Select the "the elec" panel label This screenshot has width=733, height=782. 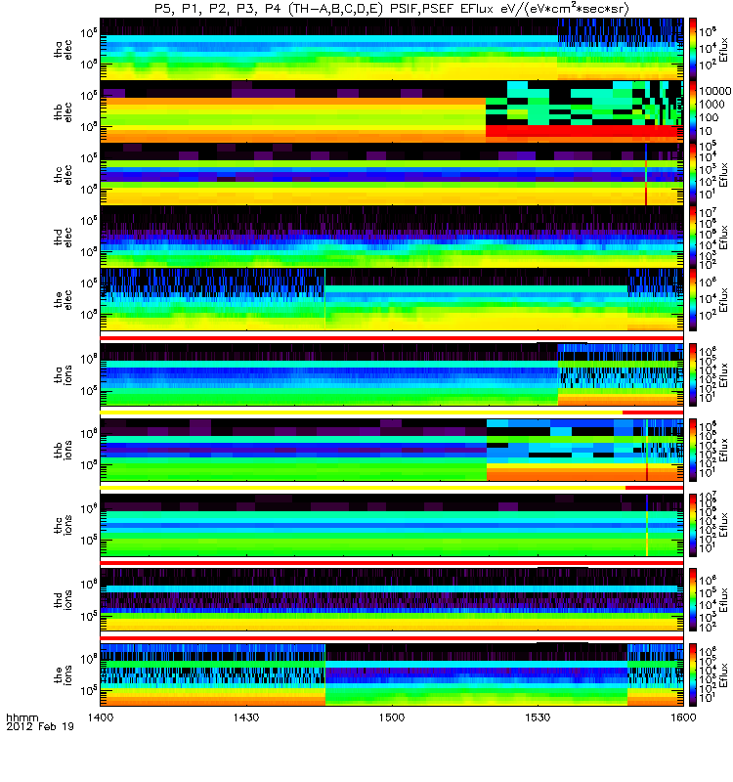64,300
